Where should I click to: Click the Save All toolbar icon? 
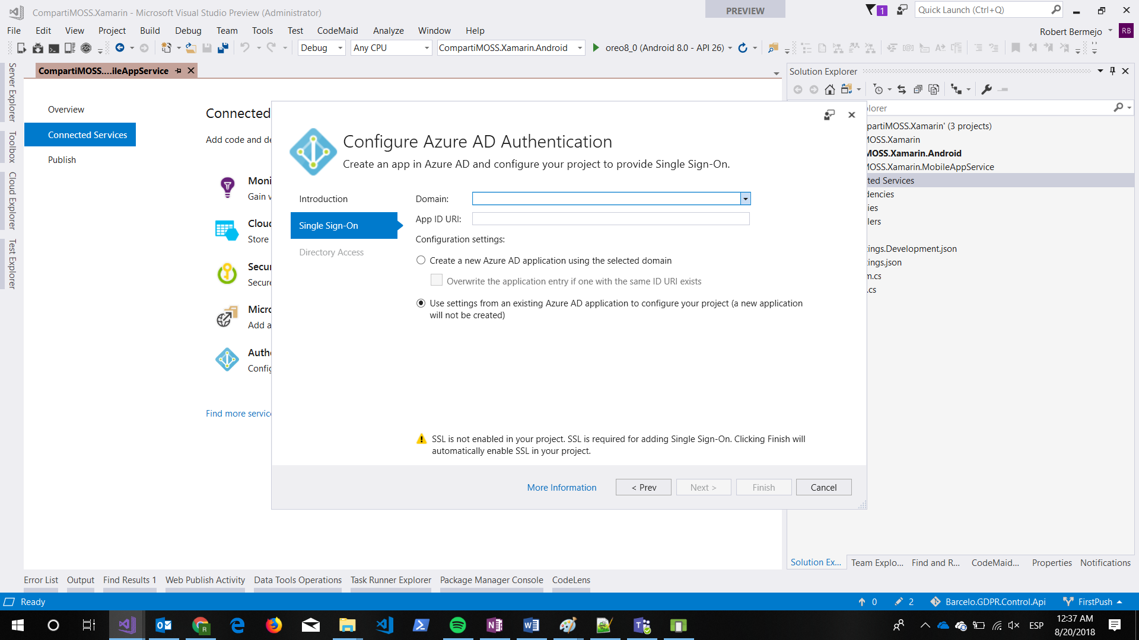[x=223, y=48]
